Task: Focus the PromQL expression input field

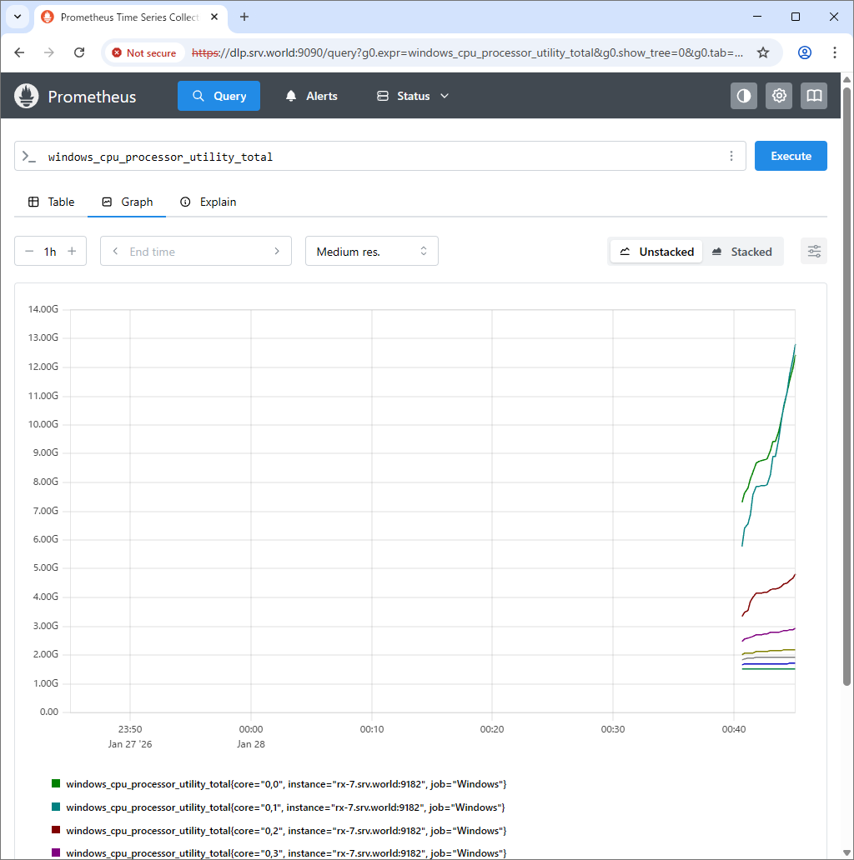Action: coord(379,157)
